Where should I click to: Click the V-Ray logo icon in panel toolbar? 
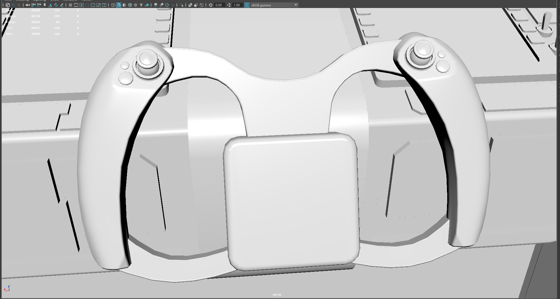pyautogui.click(x=8, y=5)
